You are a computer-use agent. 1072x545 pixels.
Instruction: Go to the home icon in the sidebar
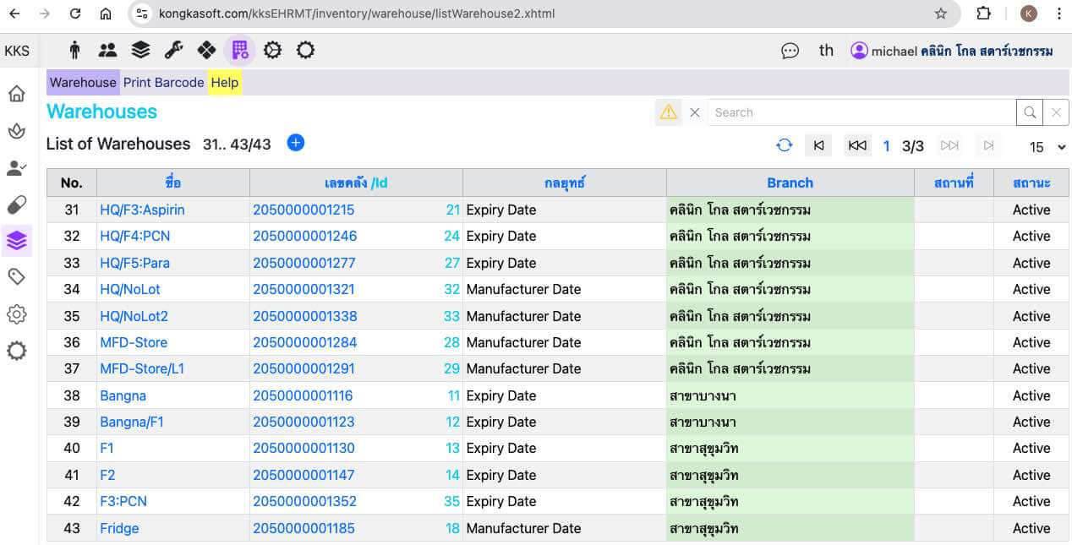[x=16, y=94]
